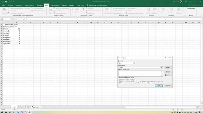Click the Ungroup icon in Структура
Image resolution: width=203 pixels, height=114 pixels.
(171, 11)
